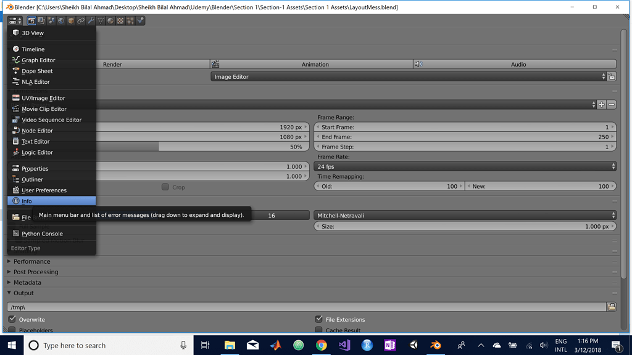This screenshot has width=632, height=355.
Task: Select the Material sphere tab
Action: [110, 20]
